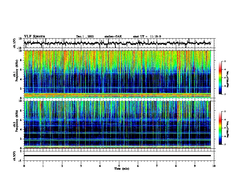This screenshot has height=186, width=241.
Task: Click time axis tick label "3"
Action: (81, 166)
